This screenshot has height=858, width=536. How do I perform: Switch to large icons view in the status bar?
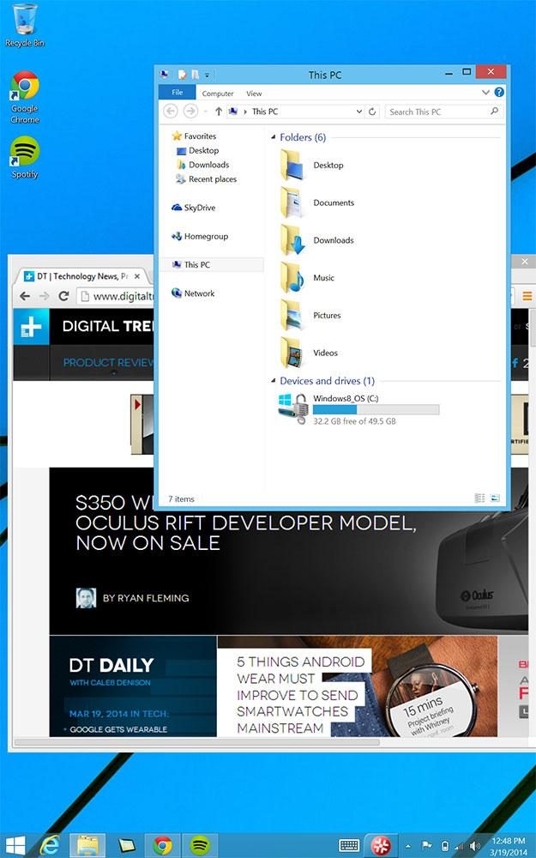click(x=495, y=498)
